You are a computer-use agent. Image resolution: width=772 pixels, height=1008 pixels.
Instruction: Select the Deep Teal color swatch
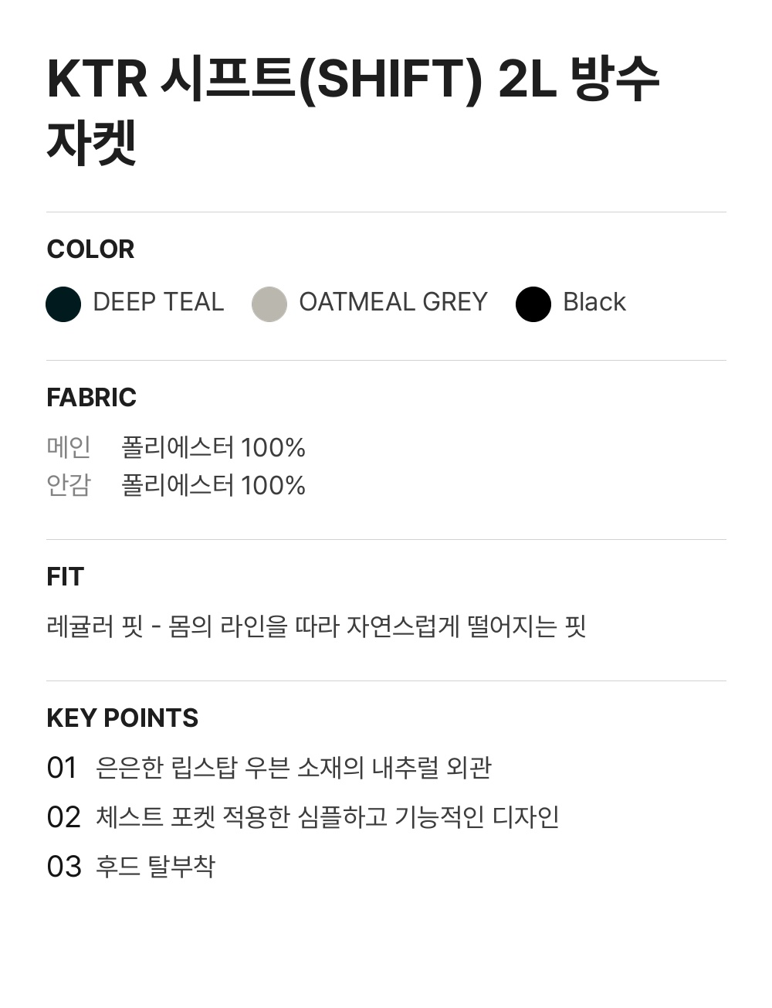(63, 304)
